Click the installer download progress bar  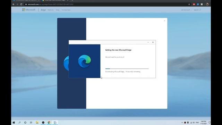click(127, 69)
